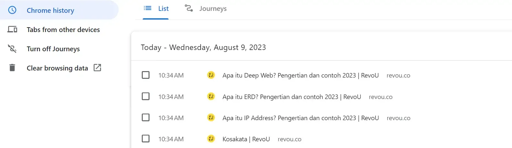Open the Apa itu Deep Web history link
This screenshot has height=148, width=512.
pyautogui.click(x=300, y=76)
